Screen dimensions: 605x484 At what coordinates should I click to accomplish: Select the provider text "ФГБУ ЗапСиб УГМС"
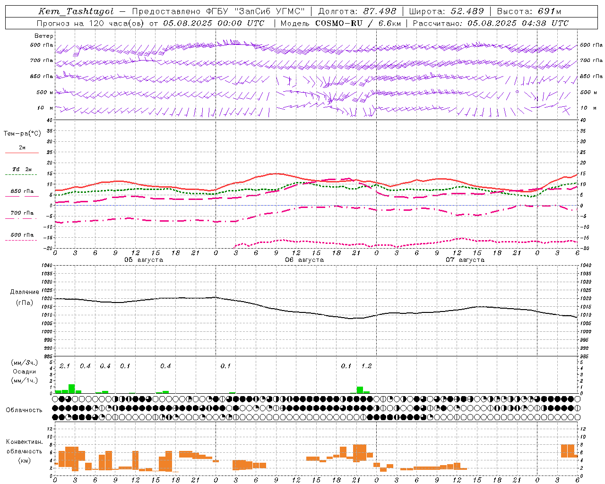click(x=255, y=11)
